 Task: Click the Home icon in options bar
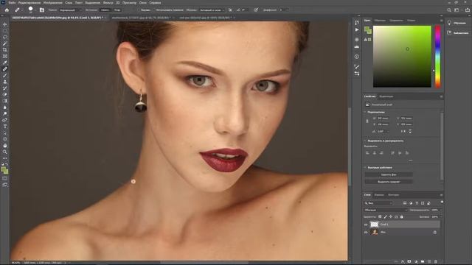tap(7, 10)
